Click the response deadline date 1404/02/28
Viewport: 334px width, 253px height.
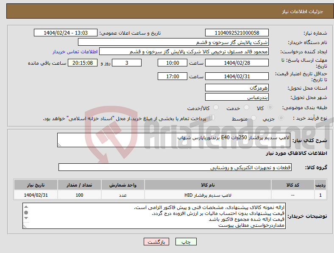[237, 63]
